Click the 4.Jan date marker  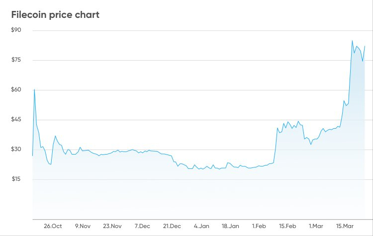click(x=202, y=226)
